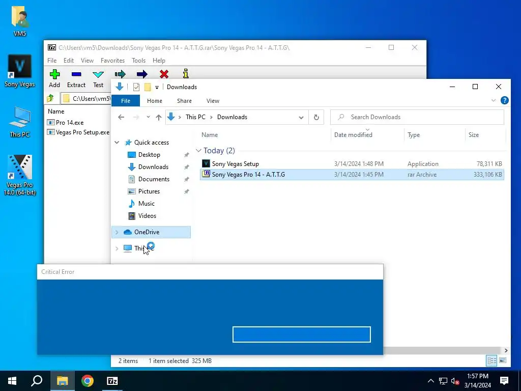The image size is (521, 391).
Task: Sort by Type column header
Action: (414, 134)
